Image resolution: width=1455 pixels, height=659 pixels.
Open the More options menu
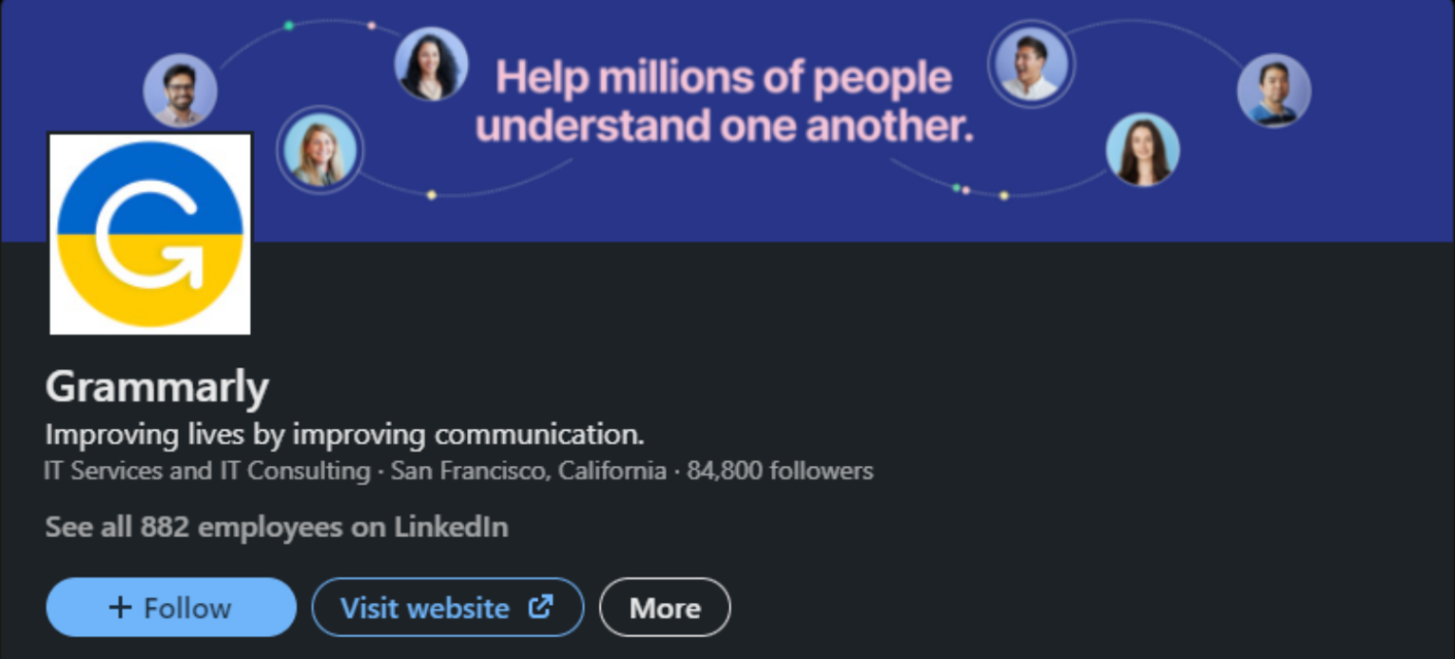pos(664,607)
